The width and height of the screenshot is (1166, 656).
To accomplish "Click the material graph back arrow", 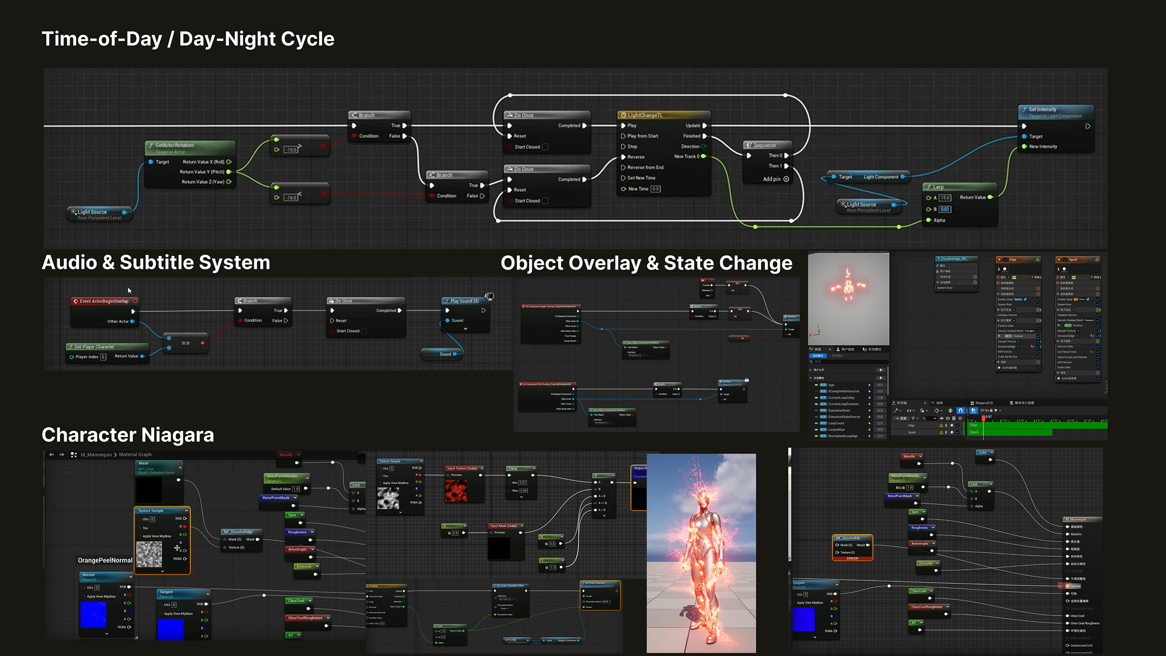I will click(x=51, y=455).
